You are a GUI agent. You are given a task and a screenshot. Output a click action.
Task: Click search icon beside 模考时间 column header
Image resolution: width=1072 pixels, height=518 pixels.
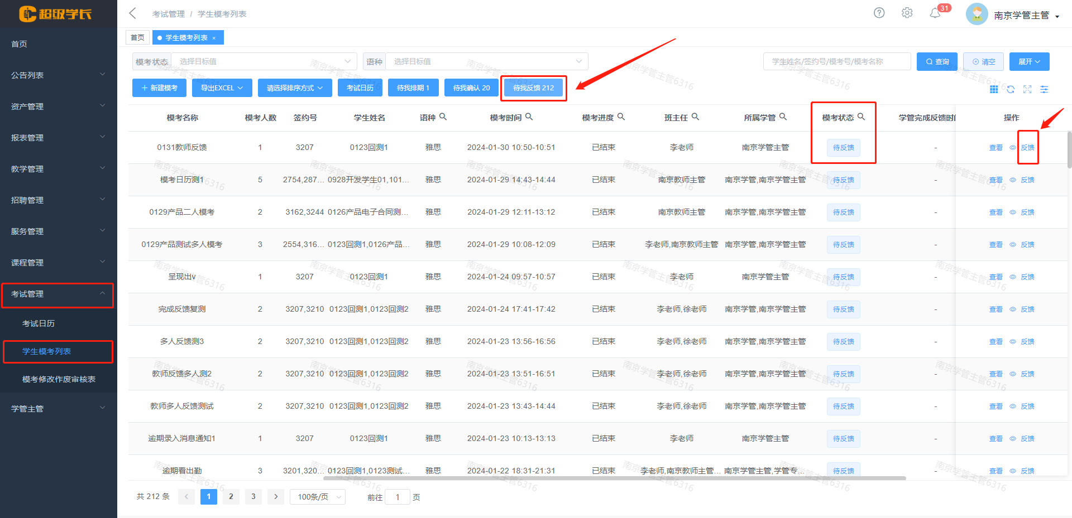point(529,117)
